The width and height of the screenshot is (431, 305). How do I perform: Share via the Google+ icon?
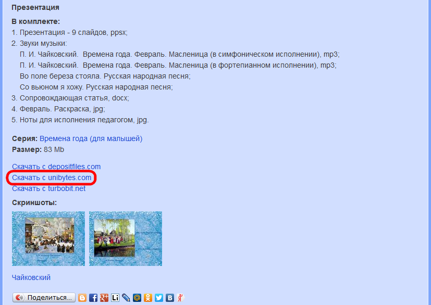(x=104, y=298)
